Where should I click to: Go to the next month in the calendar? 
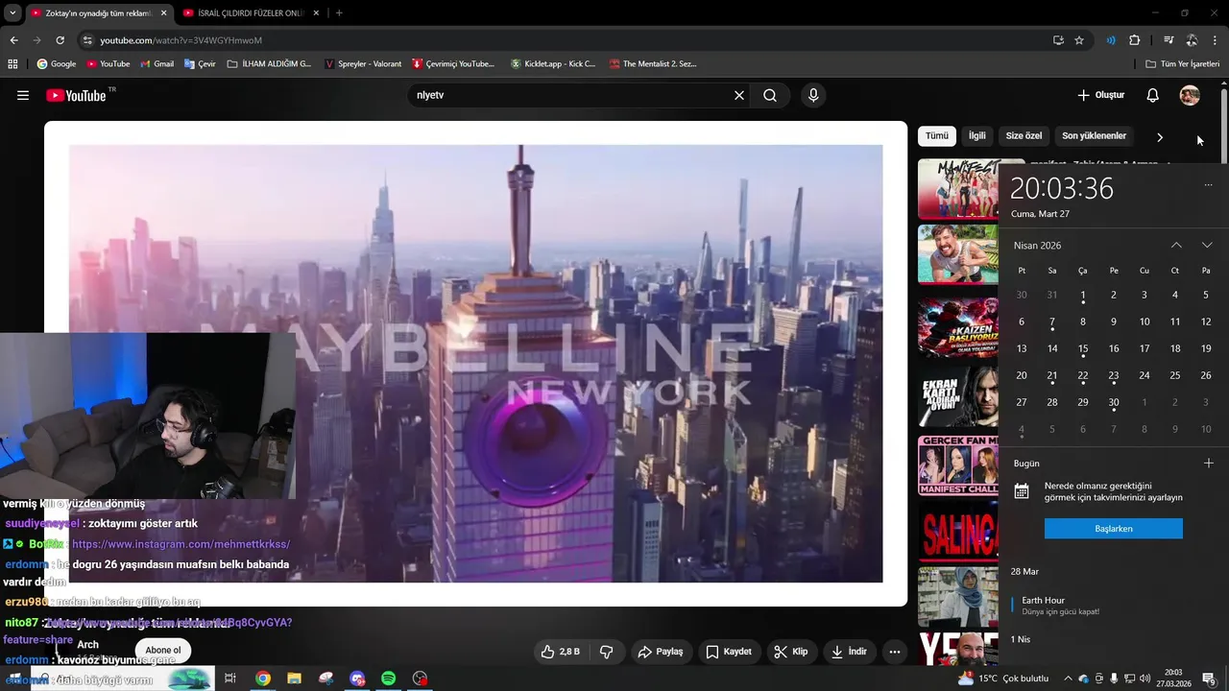pos(1207,245)
